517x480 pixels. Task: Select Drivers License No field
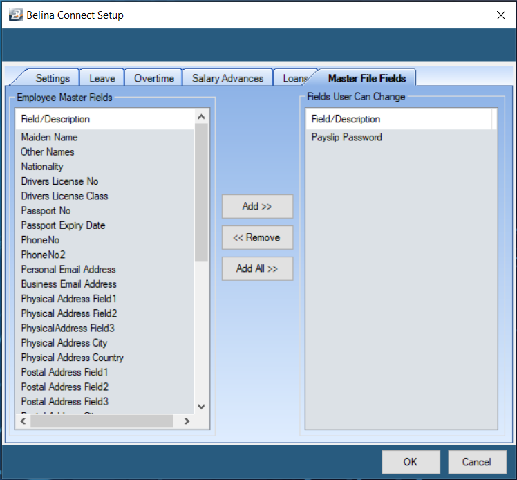pos(59,181)
